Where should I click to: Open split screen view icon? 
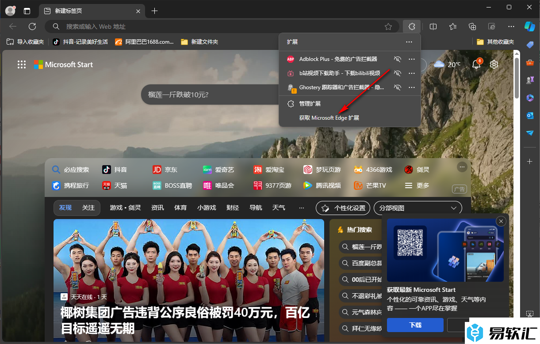click(x=433, y=26)
